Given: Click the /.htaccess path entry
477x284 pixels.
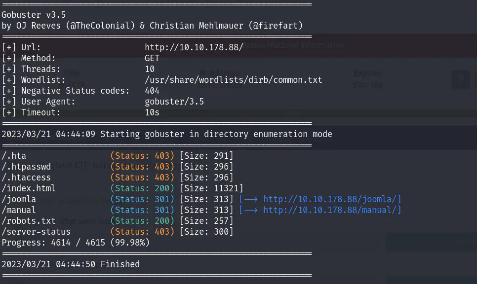Looking at the screenshot, I should click(26, 177).
